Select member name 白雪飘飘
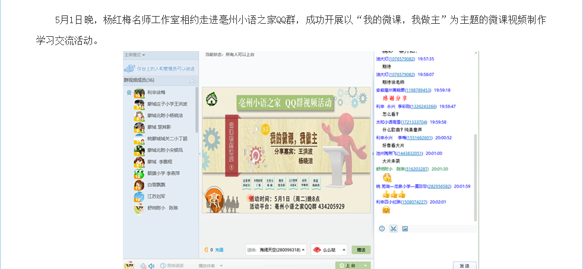This screenshot has width=583, height=269. tap(156, 185)
